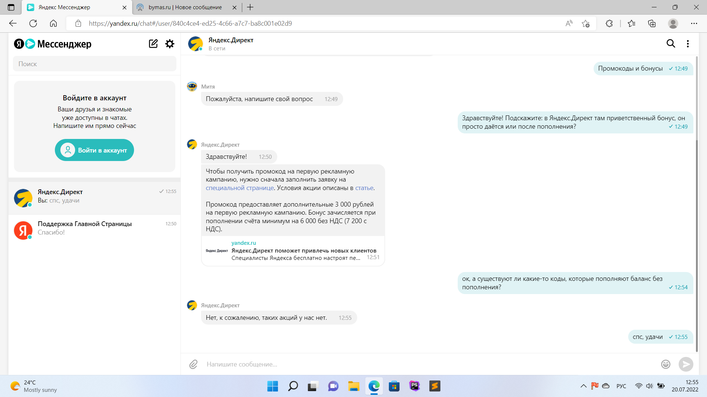Click the Войти в аккаунт button

[94, 150]
